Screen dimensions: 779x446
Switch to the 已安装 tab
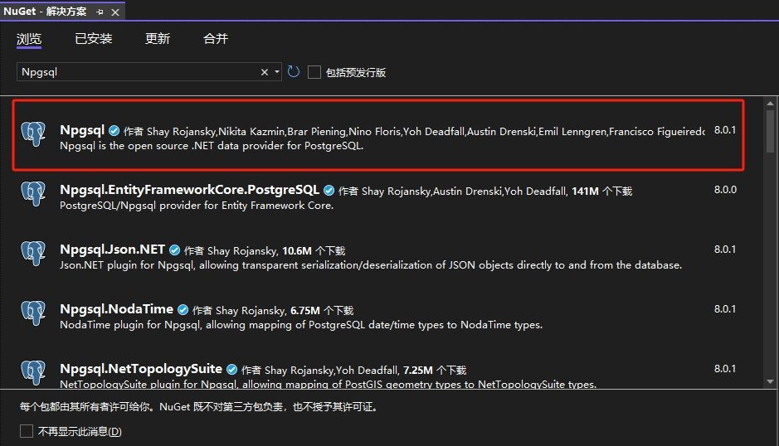94,39
